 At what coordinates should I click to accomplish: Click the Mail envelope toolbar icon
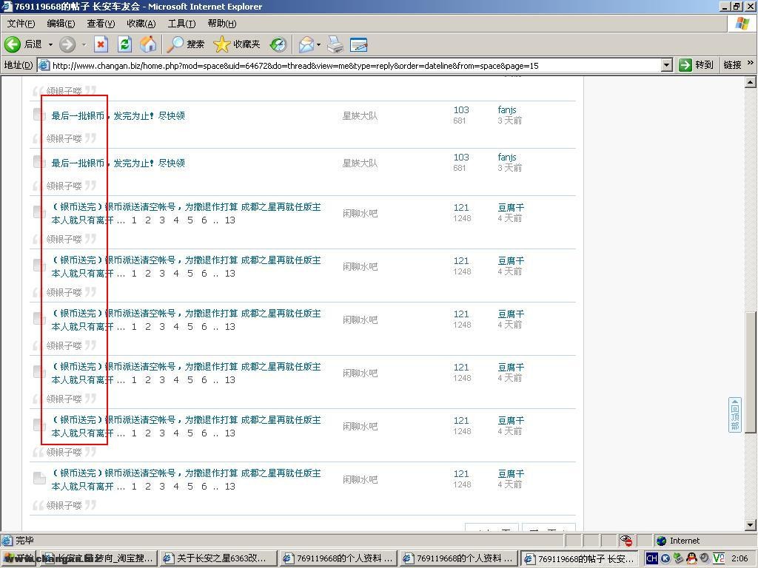pyautogui.click(x=305, y=44)
